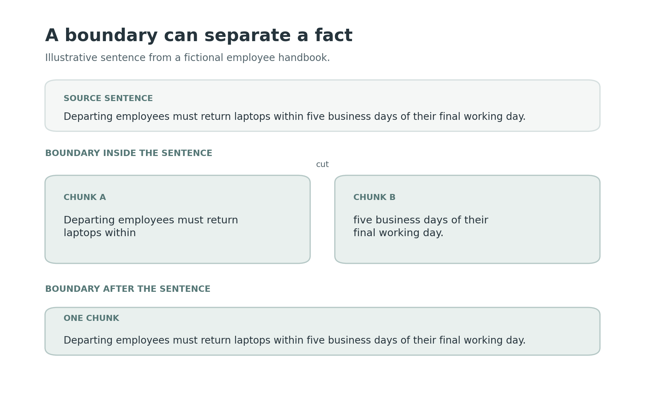645x395 pixels.
Task: Click the source sentence text about departing employees
Action: (x=294, y=117)
